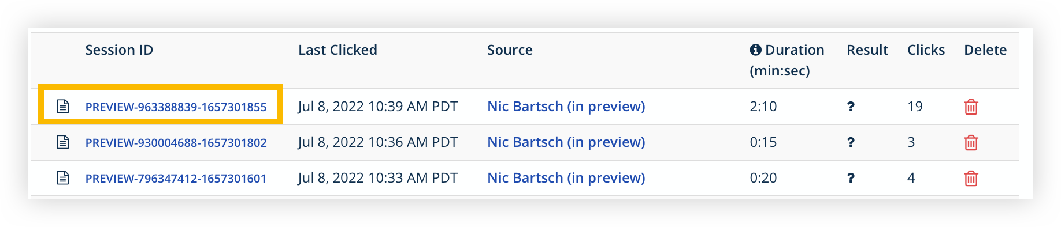The image size is (1061, 227).
Task: Sort by Source column header
Action: 510,50
